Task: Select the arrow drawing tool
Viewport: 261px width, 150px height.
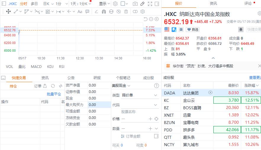Action: click(69, 12)
